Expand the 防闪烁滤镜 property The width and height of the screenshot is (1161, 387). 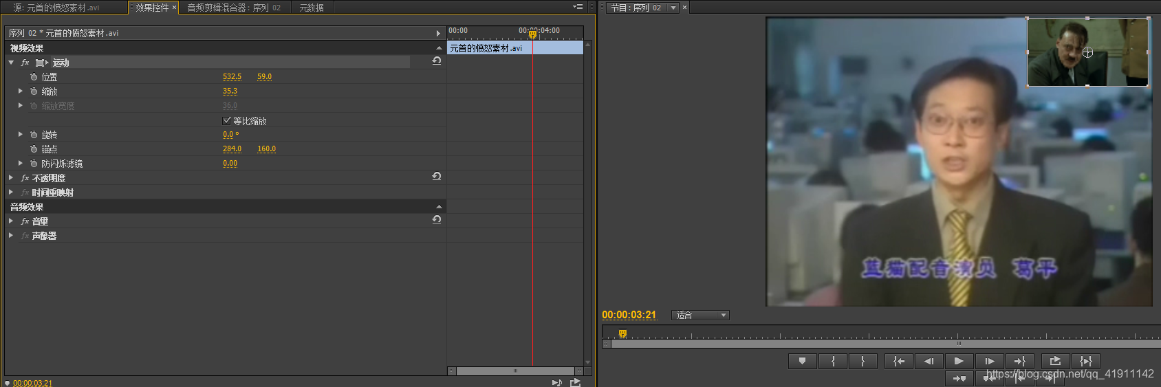tap(21, 163)
